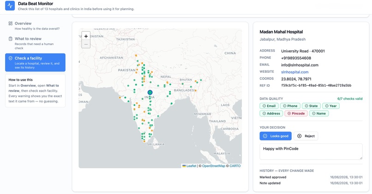Image resolution: width=372 pixels, height=194 pixels.
Task: Zoom in on the map
Action: tap(86, 36)
